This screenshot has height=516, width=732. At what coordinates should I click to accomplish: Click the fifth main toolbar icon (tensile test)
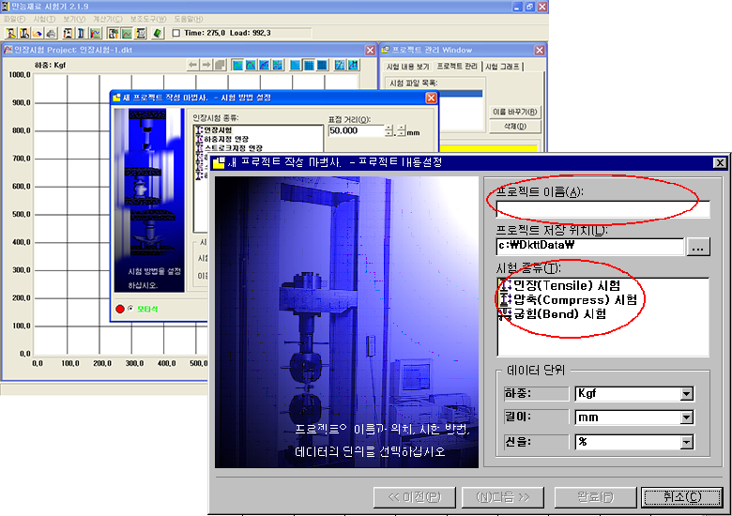(68, 33)
